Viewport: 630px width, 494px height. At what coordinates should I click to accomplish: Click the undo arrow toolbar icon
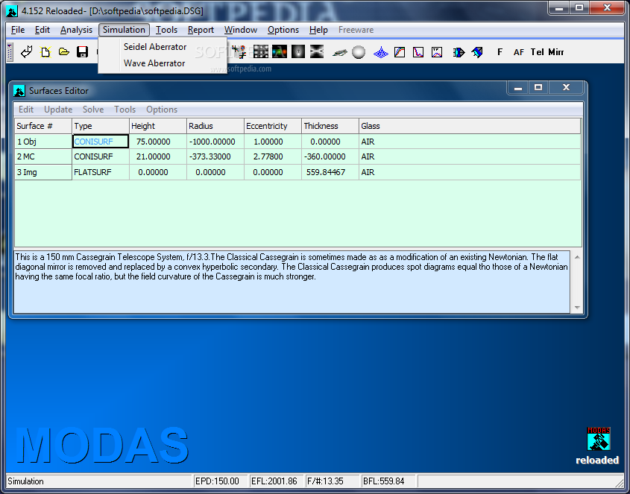coord(27,52)
